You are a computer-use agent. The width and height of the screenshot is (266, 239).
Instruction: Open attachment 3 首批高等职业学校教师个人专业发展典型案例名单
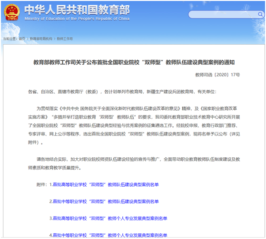110,219
